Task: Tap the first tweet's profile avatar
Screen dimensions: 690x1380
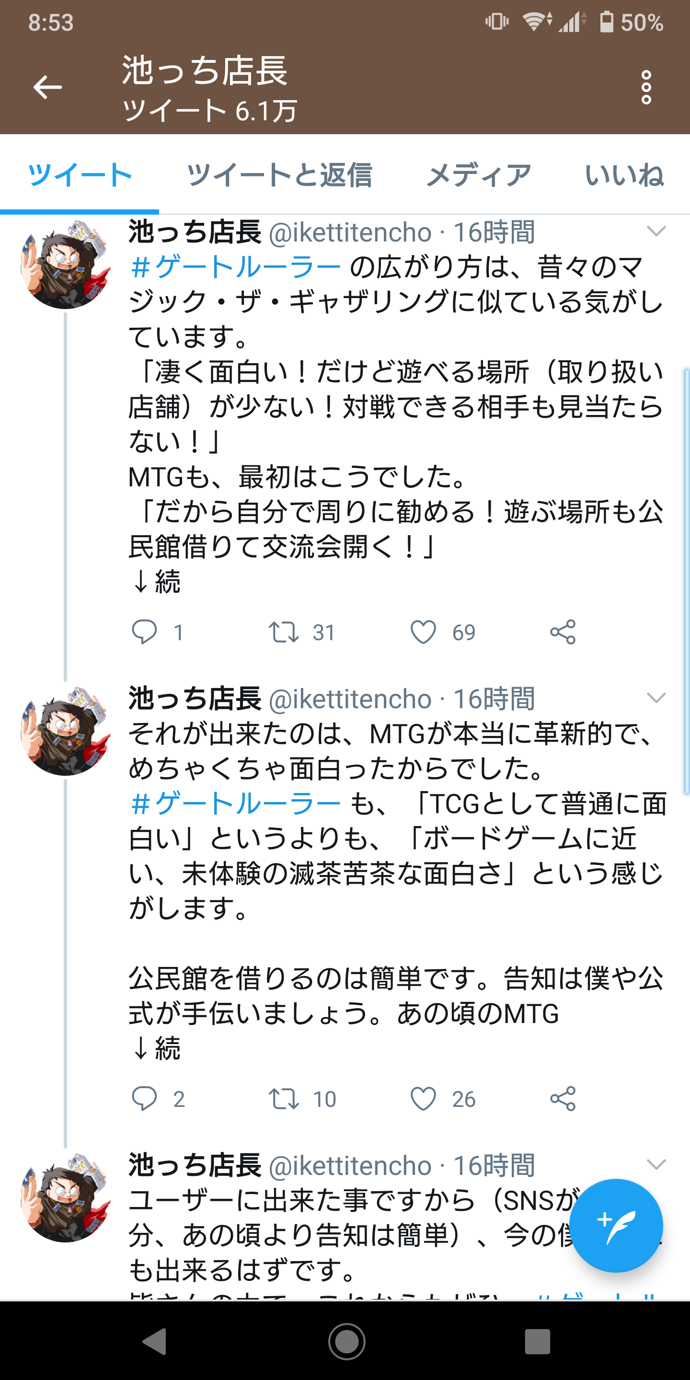Action: [65, 264]
